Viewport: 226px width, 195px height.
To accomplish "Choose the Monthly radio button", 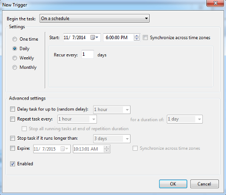I will [x=15, y=67].
